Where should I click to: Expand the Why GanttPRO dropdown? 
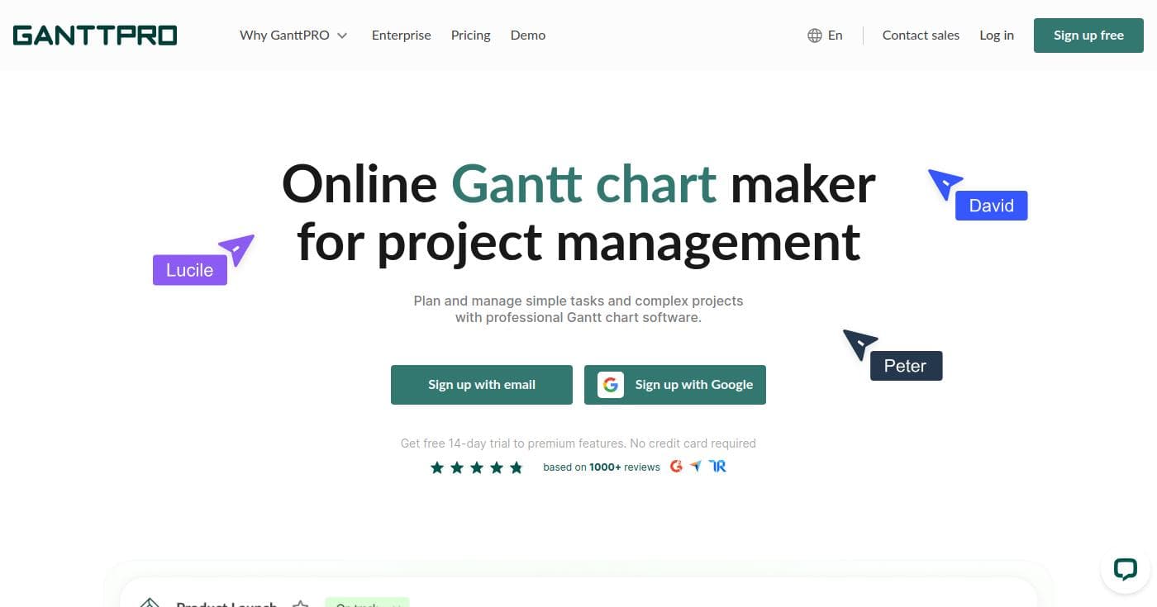[293, 35]
